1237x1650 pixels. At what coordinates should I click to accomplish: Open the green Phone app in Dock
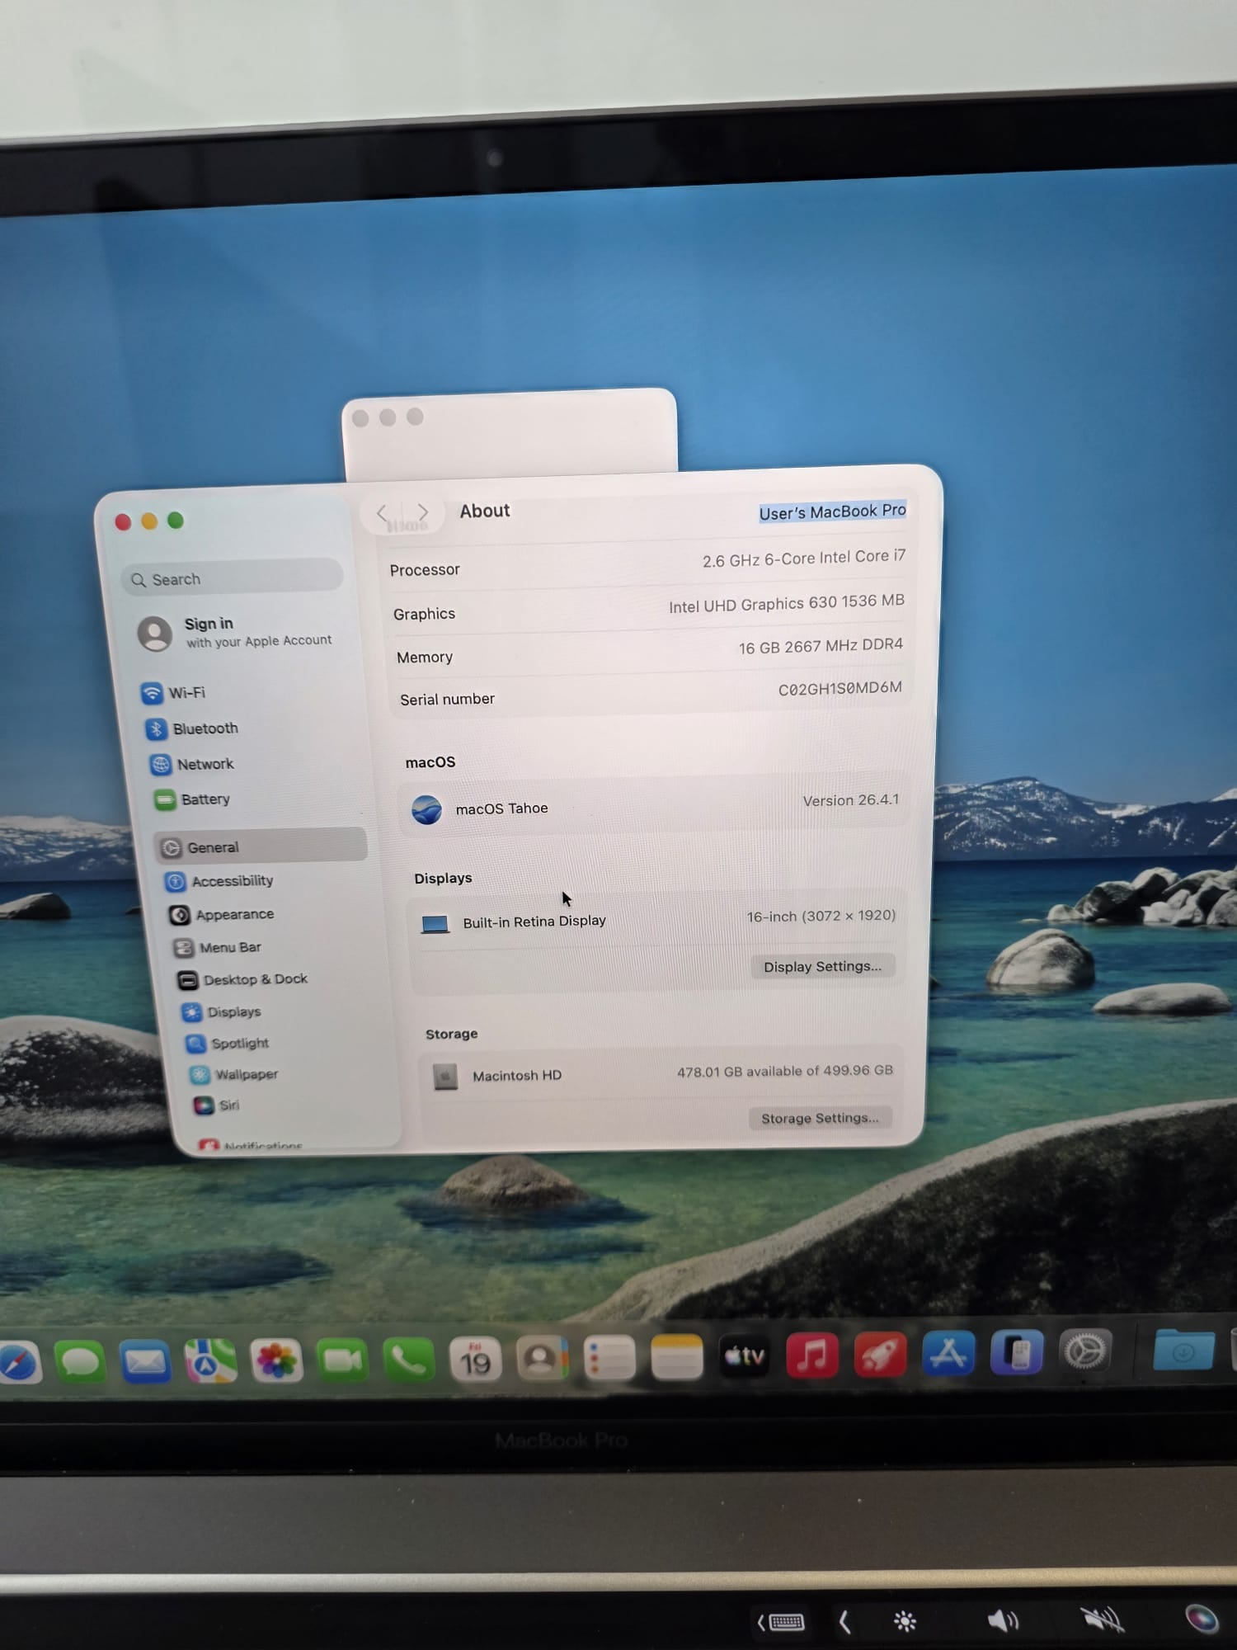point(408,1359)
